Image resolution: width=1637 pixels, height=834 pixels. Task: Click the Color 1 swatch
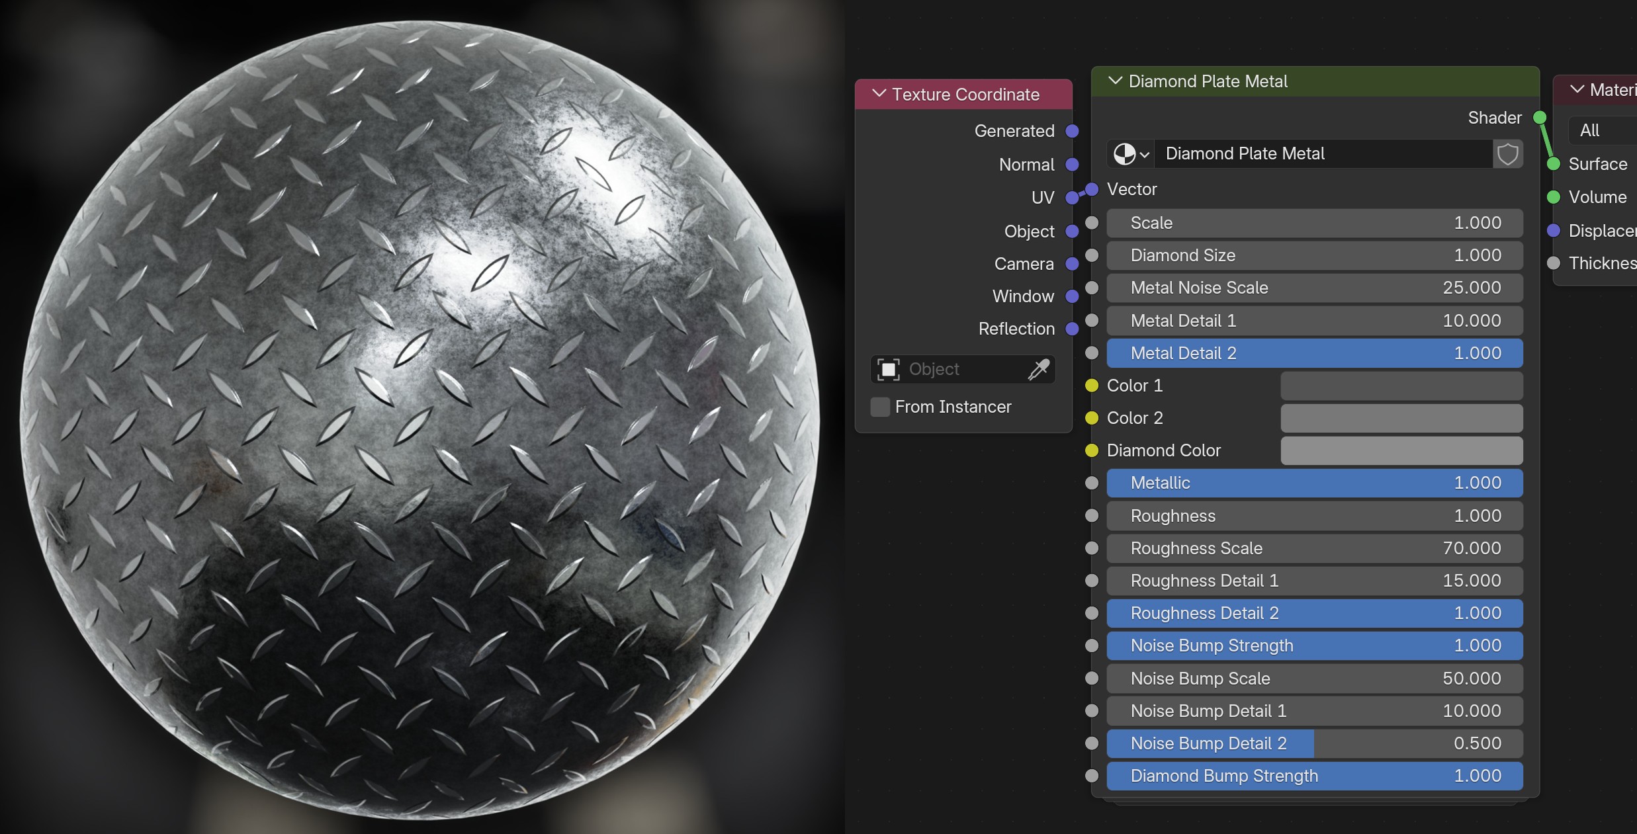pyautogui.click(x=1401, y=386)
